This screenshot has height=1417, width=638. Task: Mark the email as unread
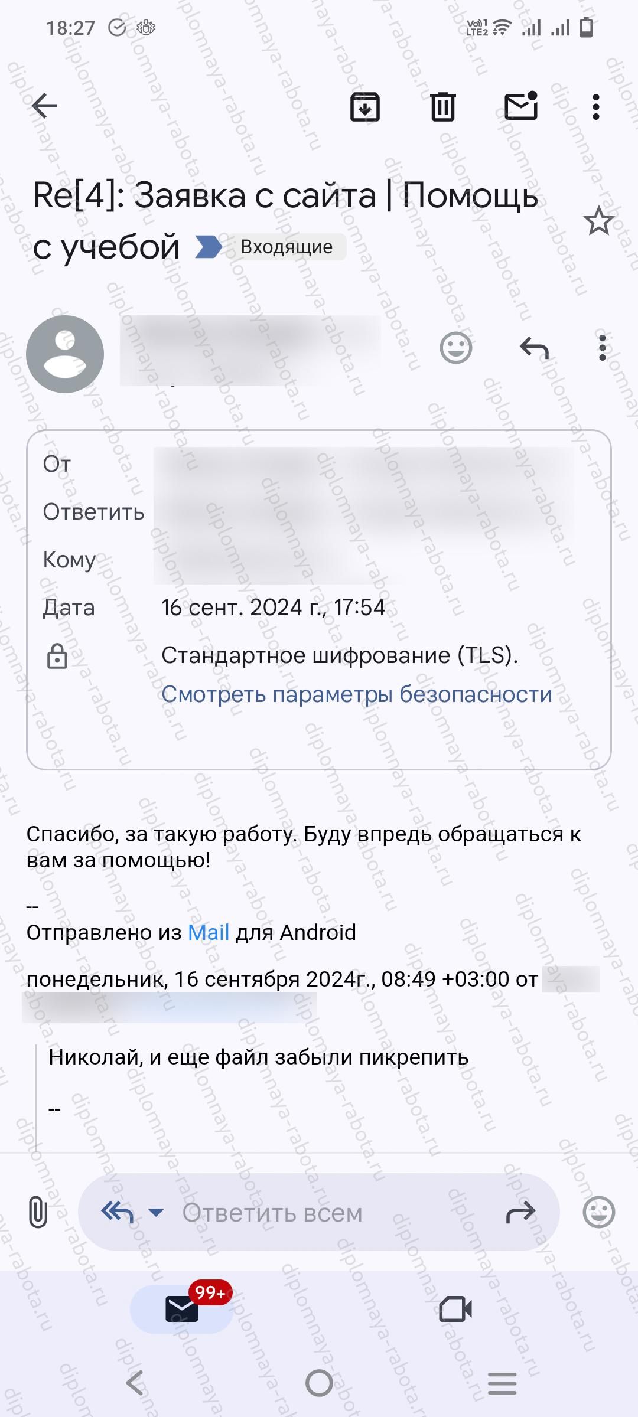coord(522,107)
